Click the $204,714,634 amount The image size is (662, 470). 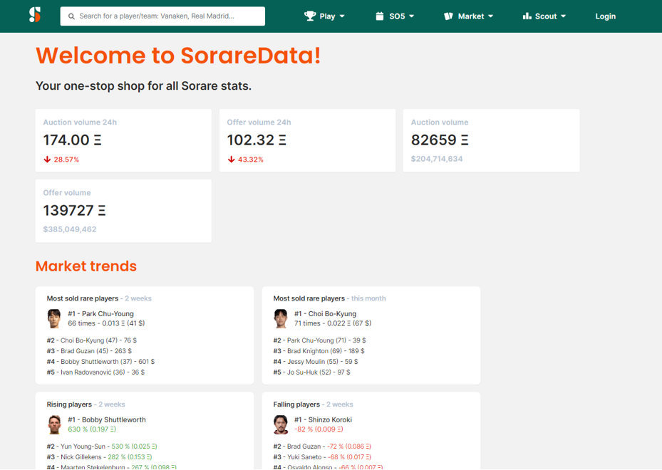[x=437, y=159]
